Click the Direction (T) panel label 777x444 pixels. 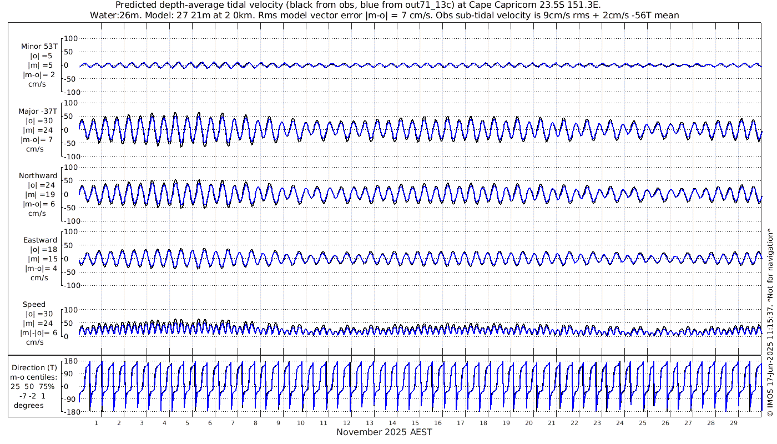[x=34, y=368]
